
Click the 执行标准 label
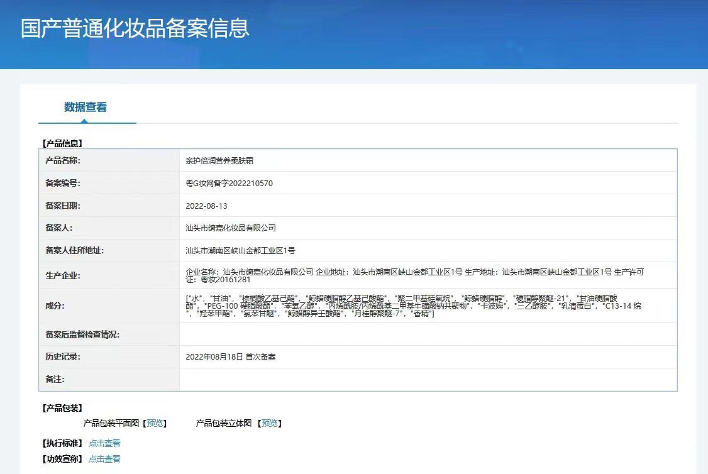(62, 443)
